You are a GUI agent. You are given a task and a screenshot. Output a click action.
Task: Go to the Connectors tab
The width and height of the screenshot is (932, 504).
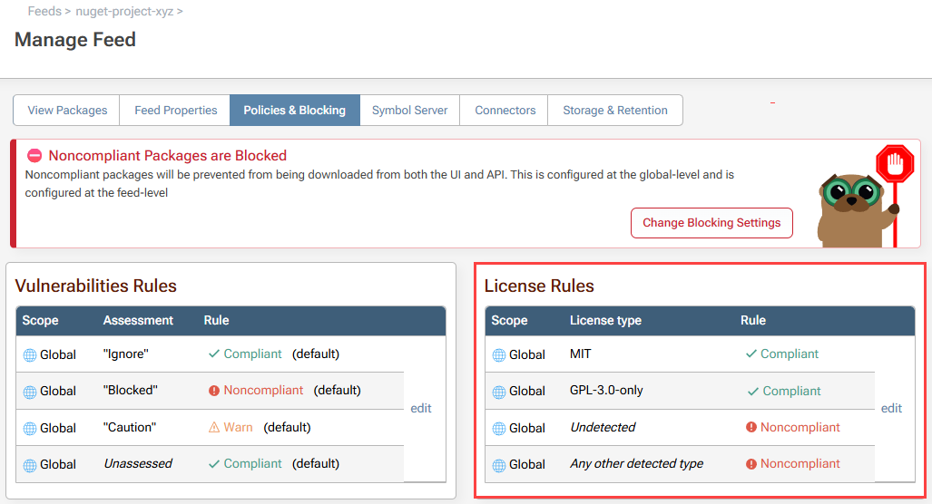point(505,111)
